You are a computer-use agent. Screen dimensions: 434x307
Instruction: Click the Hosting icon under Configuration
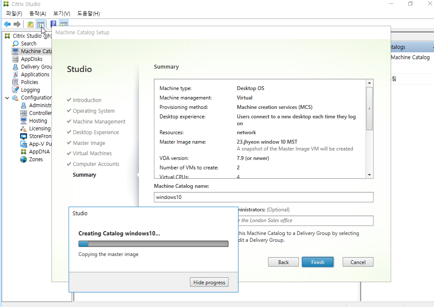pyautogui.click(x=24, y=120)
